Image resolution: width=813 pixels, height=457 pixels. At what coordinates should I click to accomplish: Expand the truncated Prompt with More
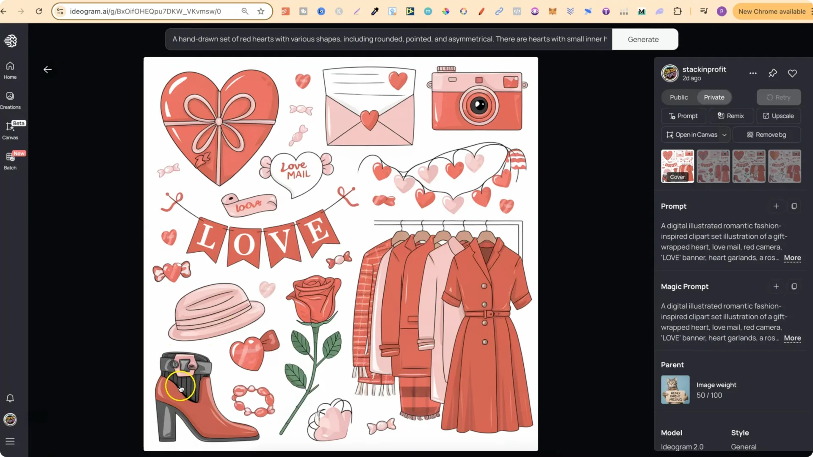[792, 258]
